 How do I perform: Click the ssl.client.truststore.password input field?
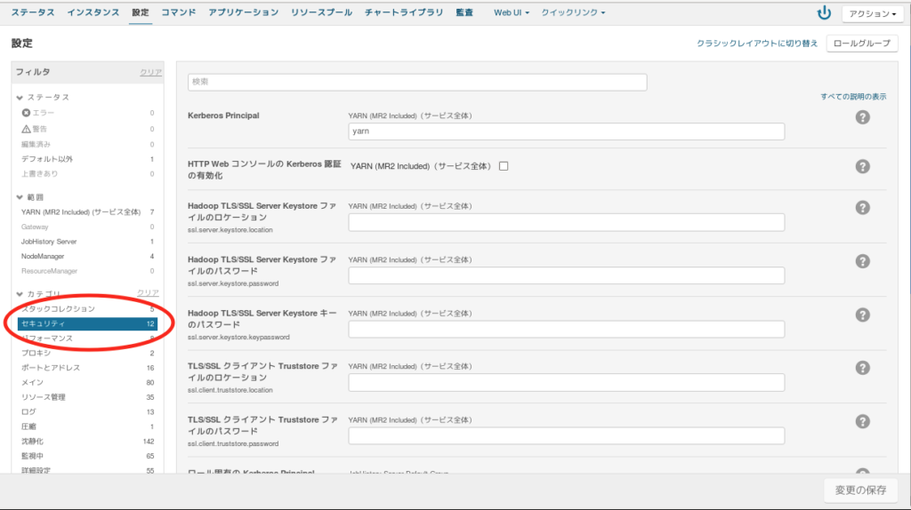(567, 435)
